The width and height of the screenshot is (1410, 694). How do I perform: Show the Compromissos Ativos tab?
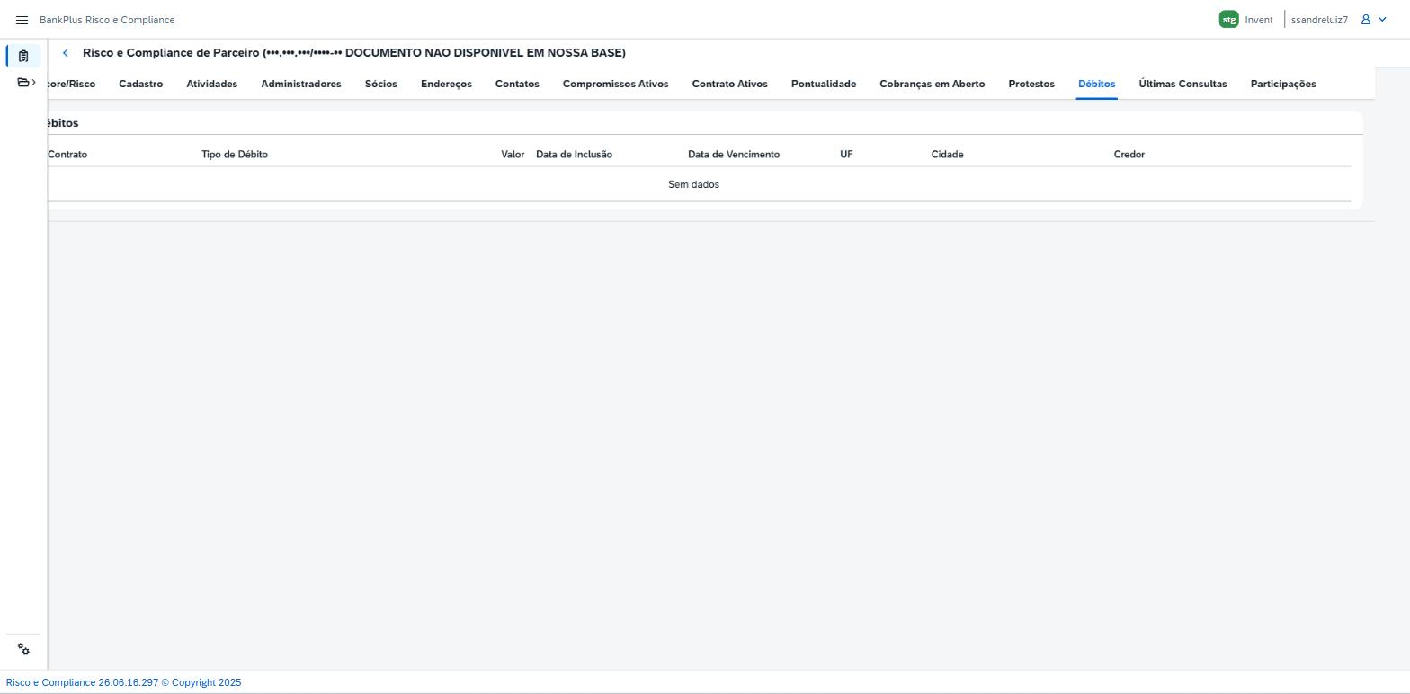tap(616, 84)
